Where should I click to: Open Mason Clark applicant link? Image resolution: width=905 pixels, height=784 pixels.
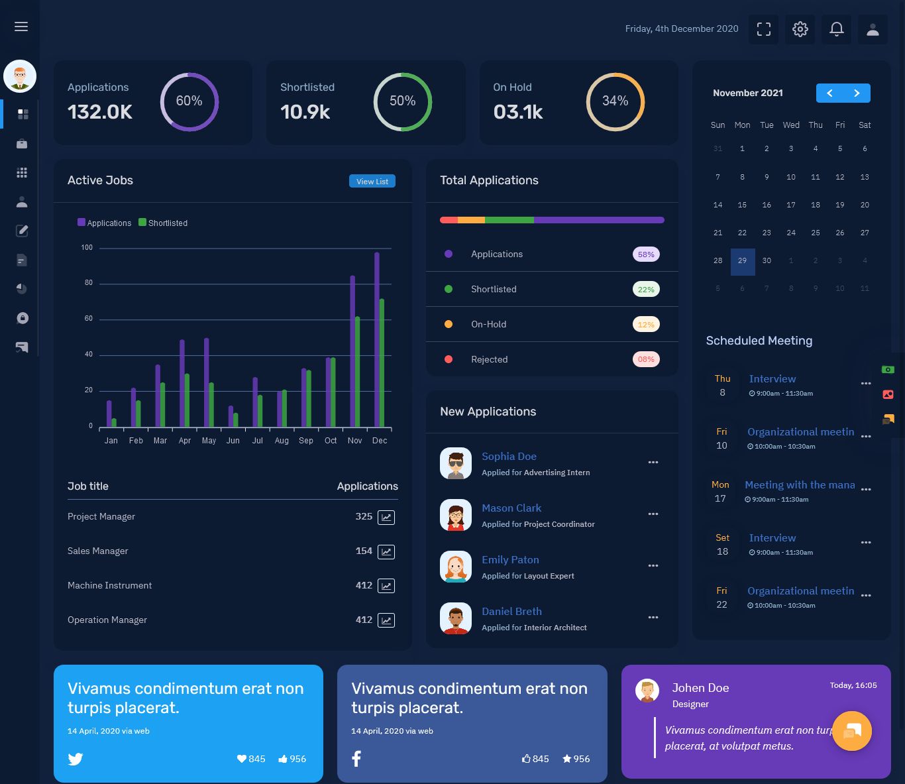511,508
